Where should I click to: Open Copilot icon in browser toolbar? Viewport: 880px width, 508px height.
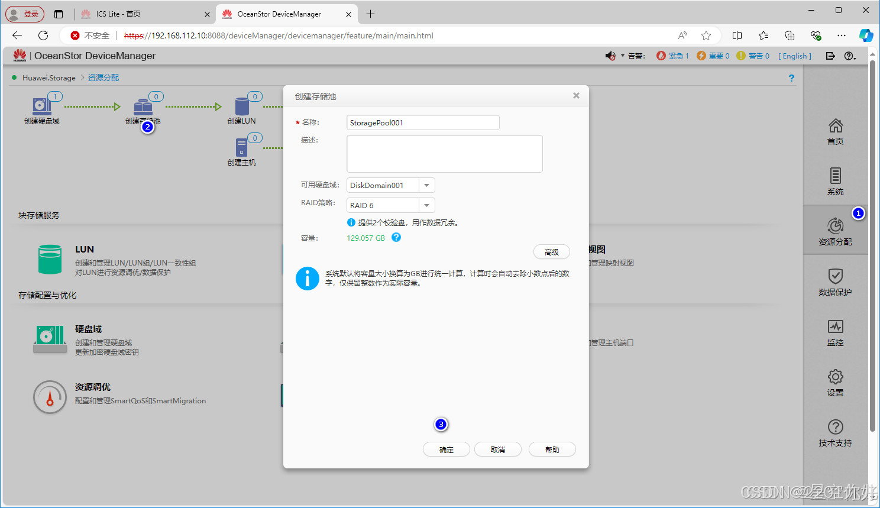[866, 35]
